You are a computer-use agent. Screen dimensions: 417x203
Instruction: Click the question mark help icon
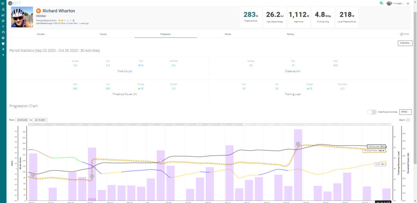tap(3, 54)
